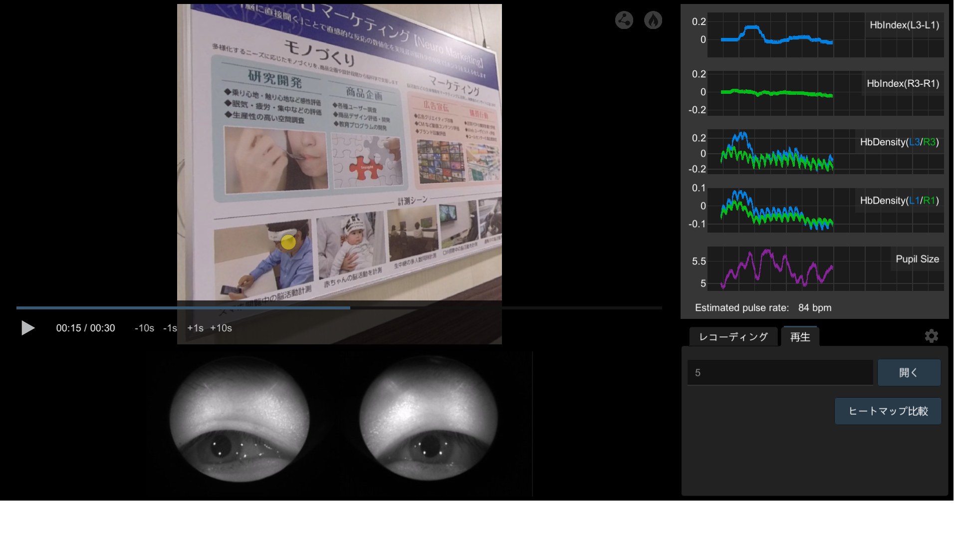958x539 pixels.
Task: Click the HbIndex(R3-R1) graph label
Action: (903, 83)
